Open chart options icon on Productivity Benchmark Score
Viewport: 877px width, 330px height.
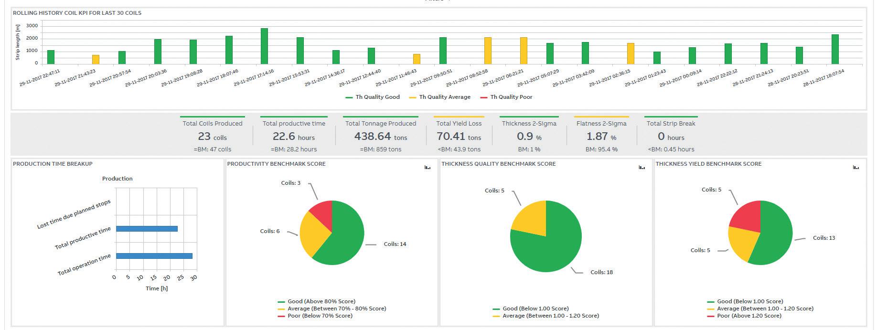click(428, 167)
